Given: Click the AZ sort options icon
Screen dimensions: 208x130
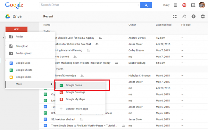Looking at the screenshot, I should [x=184, y=16].
